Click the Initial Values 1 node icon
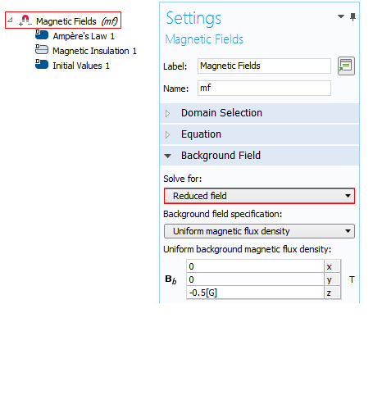The width and height of the screenshot is (373, 404). click(42, 64)
